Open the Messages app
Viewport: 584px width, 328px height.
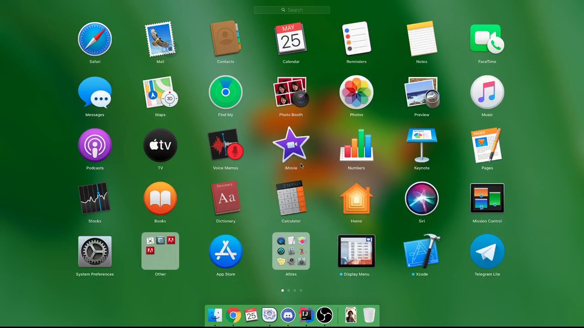tap(95, 92)
